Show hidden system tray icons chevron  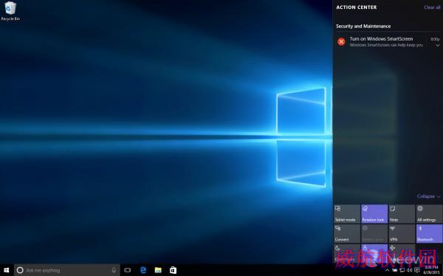pyautogui.click(x=388, y=270)
